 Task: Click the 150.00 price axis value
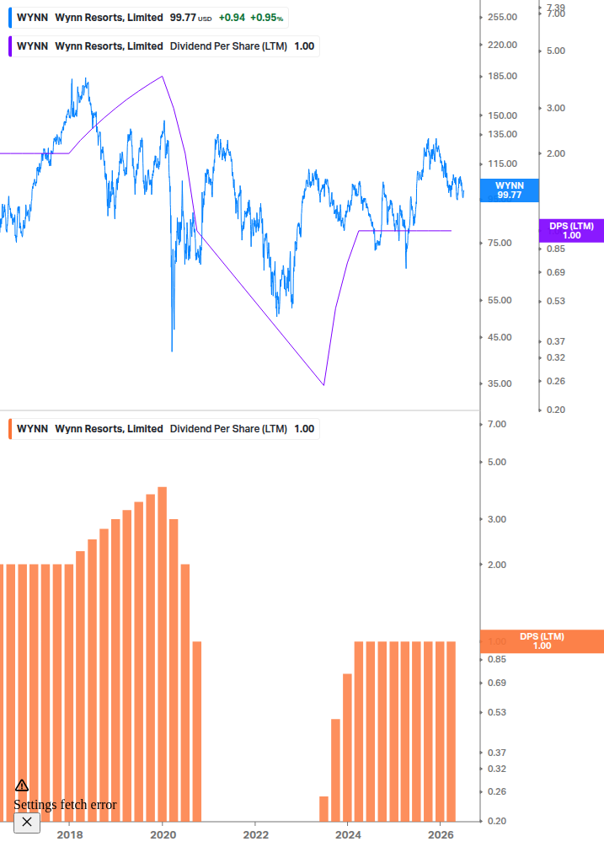(503, 115)
